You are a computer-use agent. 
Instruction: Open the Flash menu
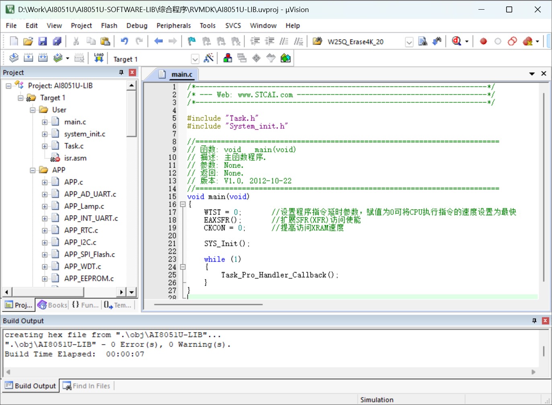pyautogui.click(x=109, y=25)
